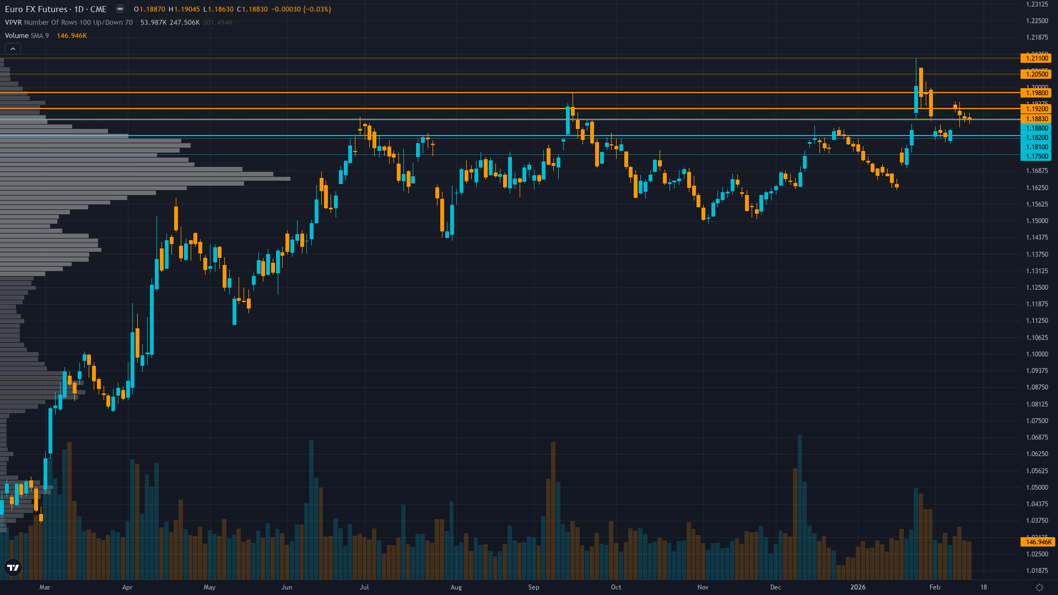Viewport: 1058px width, 595px height.
Task: Click 'Feb' on the time axis
Action: tap(935, 587)
